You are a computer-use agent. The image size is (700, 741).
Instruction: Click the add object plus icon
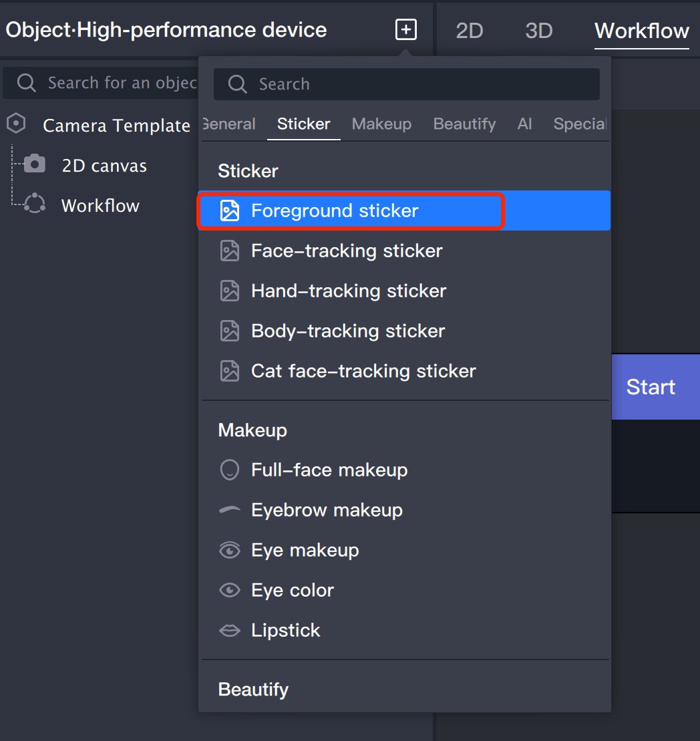click(406, 30)
